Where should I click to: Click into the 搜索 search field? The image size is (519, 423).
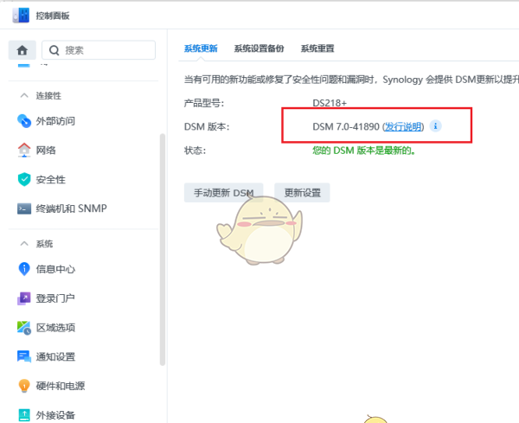pos(99,50)
